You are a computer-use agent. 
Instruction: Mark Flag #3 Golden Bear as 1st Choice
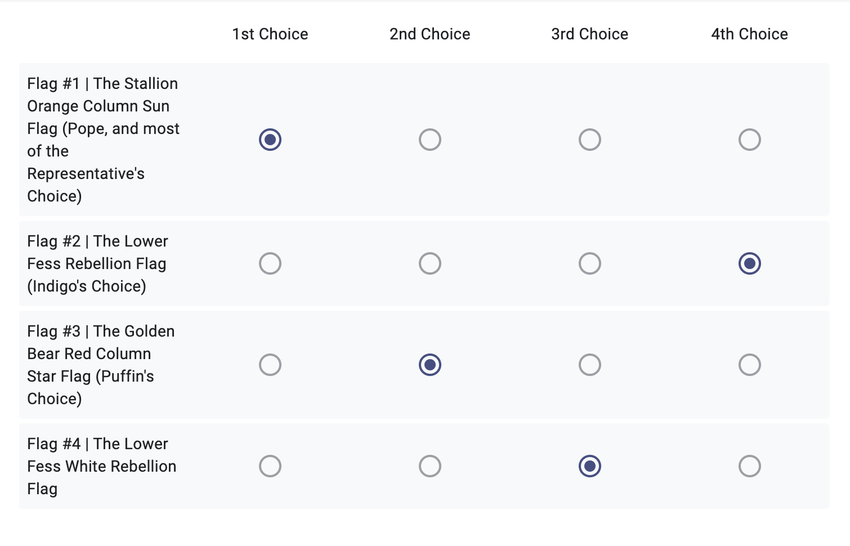click(x=270, y=365)
